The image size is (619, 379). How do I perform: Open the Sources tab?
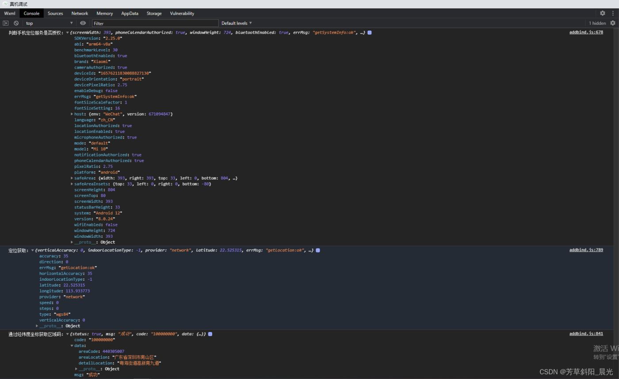point(55,13)
